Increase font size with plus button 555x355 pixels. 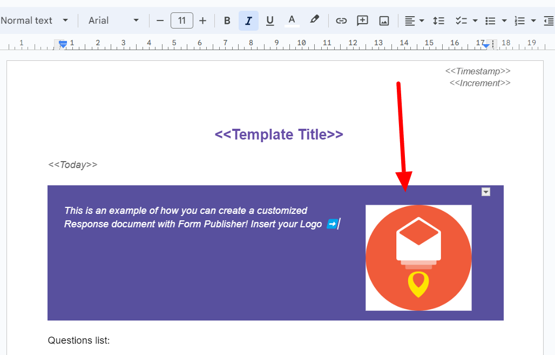point(202,20)
